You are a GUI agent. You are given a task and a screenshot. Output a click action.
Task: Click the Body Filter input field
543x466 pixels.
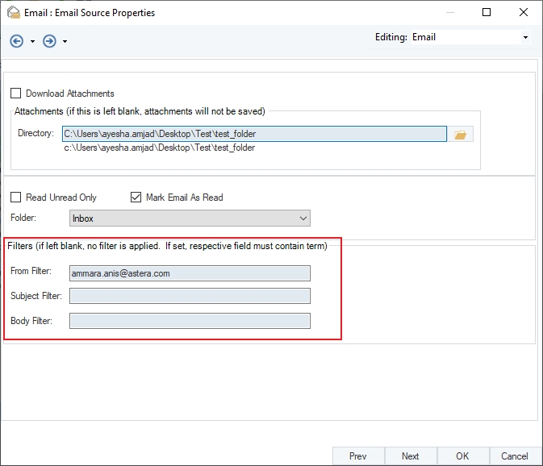tap(190, 322)
